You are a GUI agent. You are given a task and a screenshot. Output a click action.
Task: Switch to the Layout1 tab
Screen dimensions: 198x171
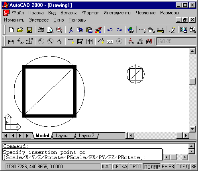(63, 136)
